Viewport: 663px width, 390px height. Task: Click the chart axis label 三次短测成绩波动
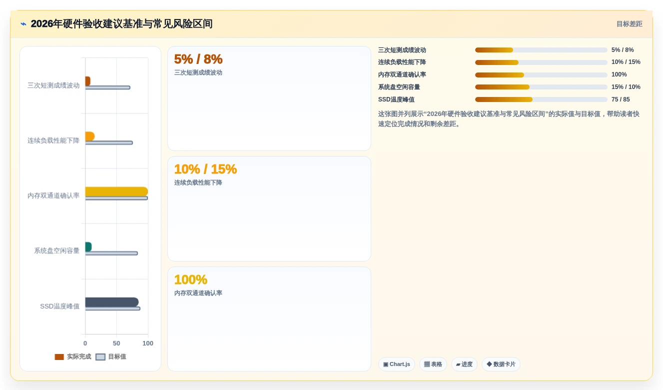pos(53,85)
